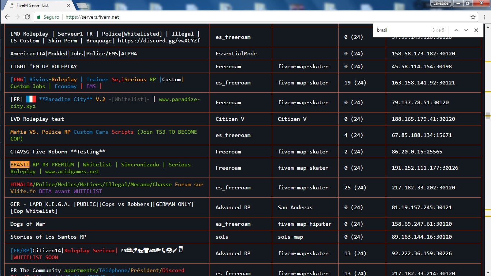Click GTAVSG Five Reborn Testing server
The width and height of the screenshot is (491, 276).
pos(58,152)
